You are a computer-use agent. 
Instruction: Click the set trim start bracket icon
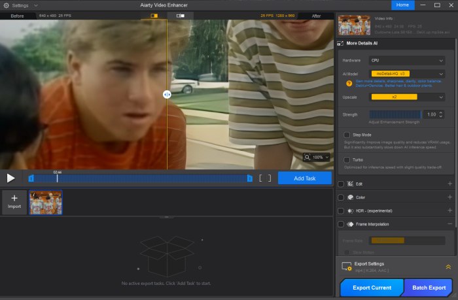(x=261, y=178)
